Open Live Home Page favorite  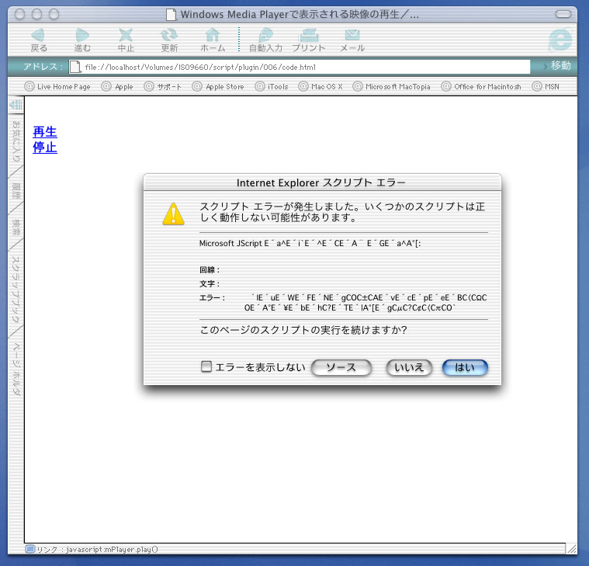pos(57,86)
